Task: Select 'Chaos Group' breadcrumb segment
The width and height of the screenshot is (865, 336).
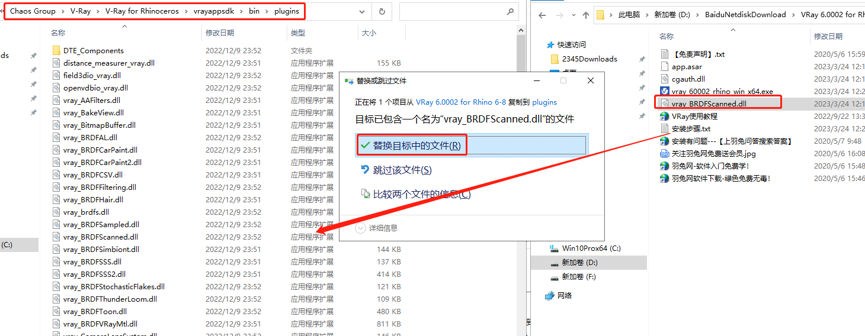Action: [x=33, y=11]
